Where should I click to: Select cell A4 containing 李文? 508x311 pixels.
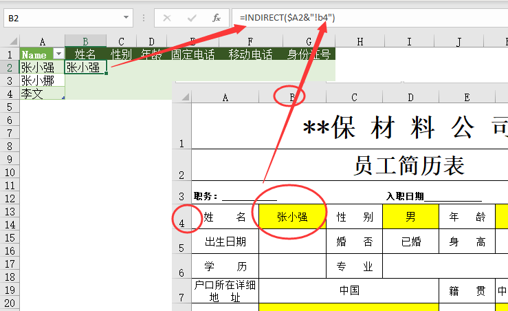point(42,94)
